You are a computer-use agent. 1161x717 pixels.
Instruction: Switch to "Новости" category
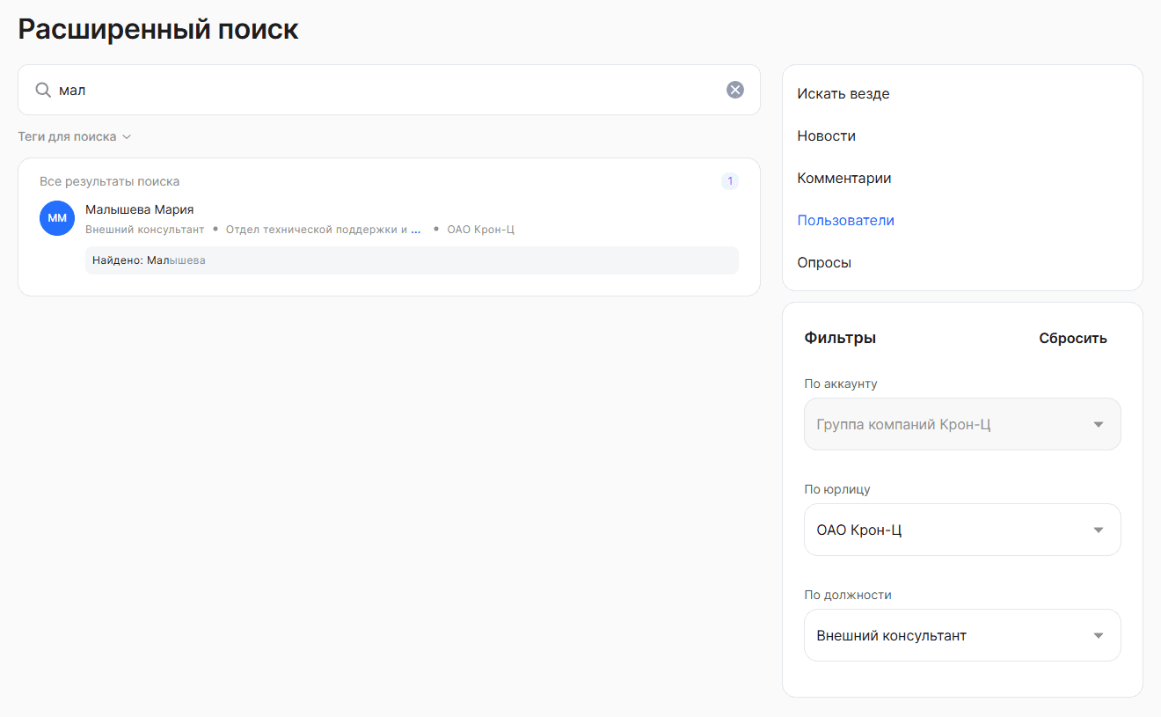click(x=826, y=135)
